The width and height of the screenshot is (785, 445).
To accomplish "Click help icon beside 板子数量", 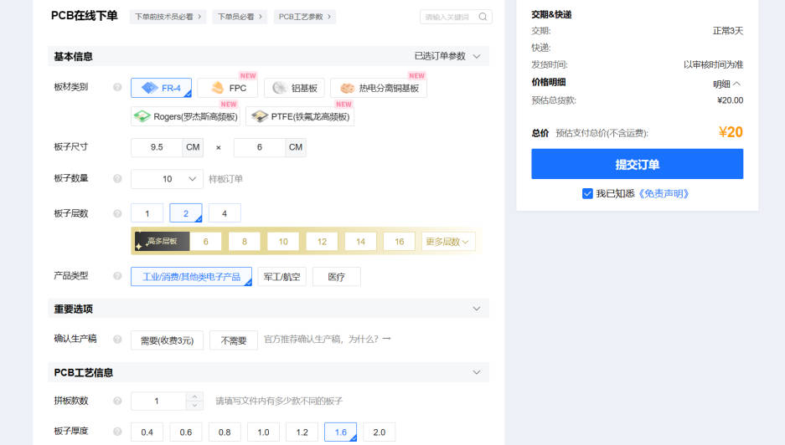I will click(x=117, y=179).
